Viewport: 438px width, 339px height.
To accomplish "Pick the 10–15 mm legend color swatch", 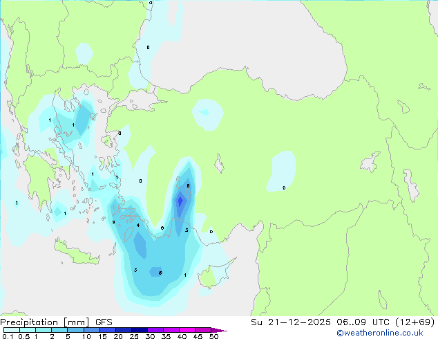I will pos(91,330).
